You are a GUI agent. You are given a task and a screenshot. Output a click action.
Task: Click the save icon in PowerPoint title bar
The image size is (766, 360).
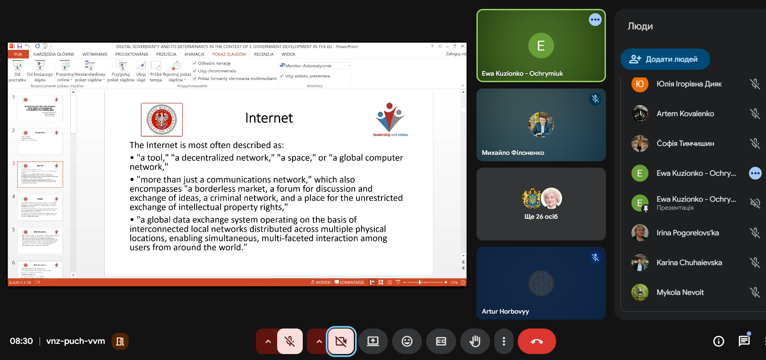point(20,46)
